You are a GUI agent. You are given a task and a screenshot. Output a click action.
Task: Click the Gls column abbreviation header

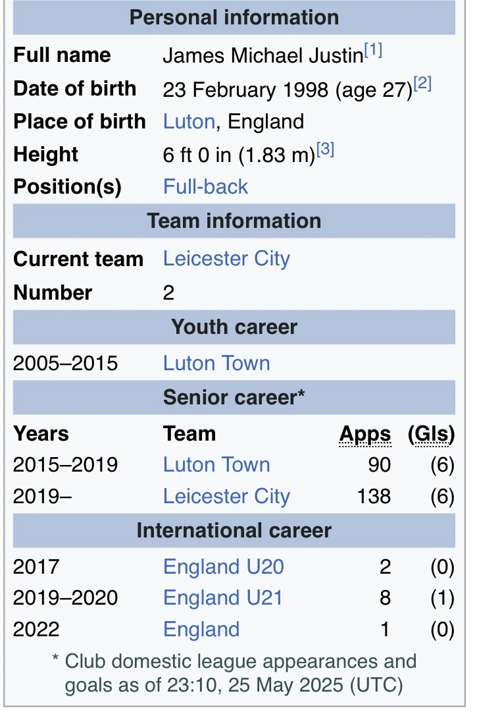432,434
